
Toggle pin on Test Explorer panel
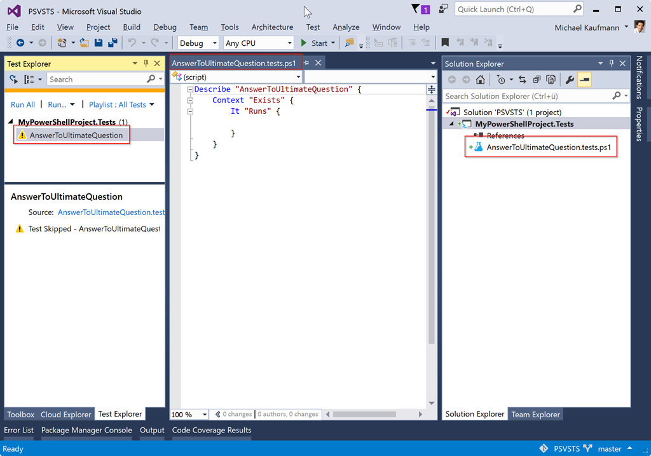pos(146,64)
